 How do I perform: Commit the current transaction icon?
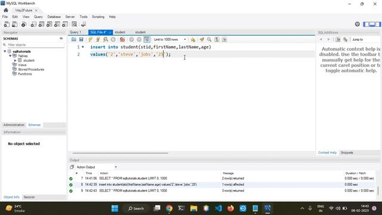(131, 39)
